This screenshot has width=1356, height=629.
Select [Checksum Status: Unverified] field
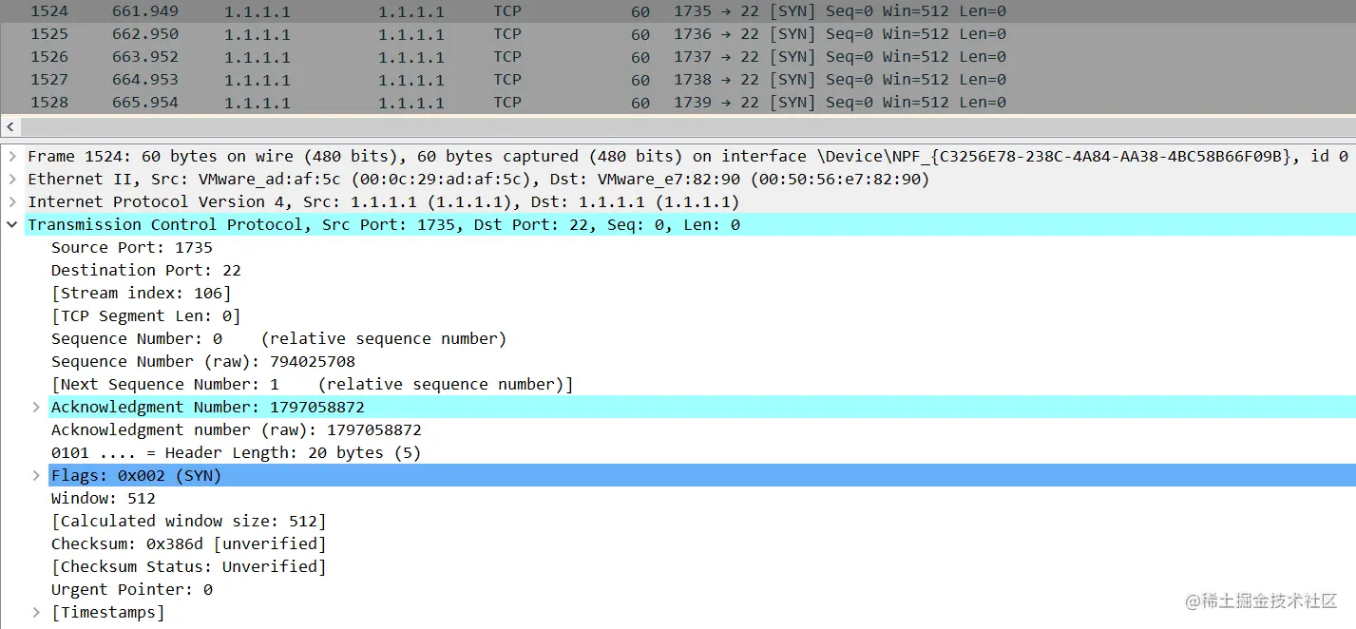point(189,567)
